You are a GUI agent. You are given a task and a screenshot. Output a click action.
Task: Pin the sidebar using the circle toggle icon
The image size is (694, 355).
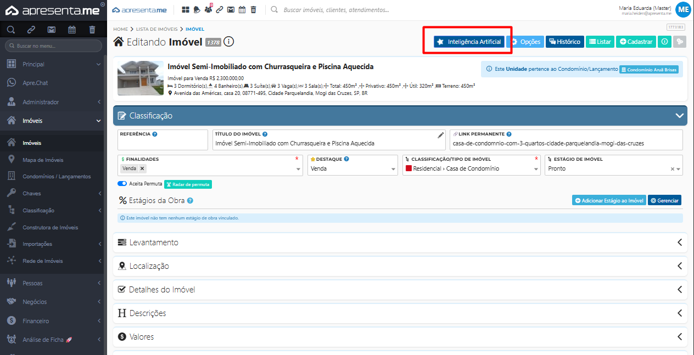pyautogui.click(x=103, y=4)
